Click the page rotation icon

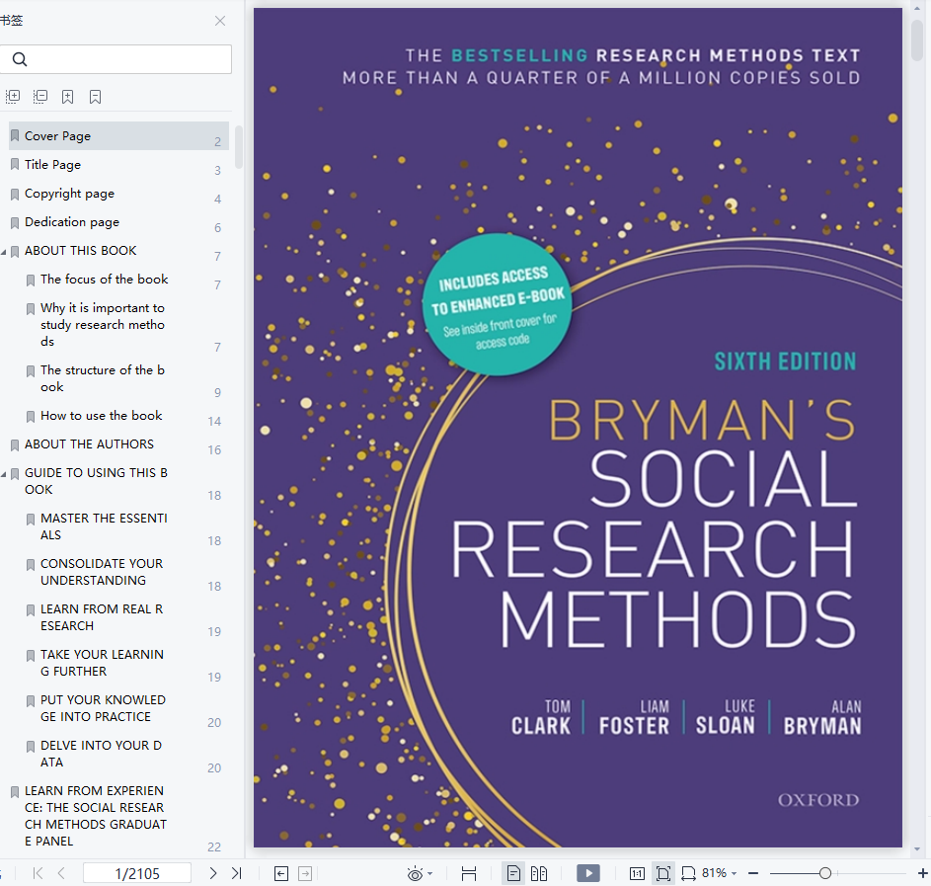(688, 873)
